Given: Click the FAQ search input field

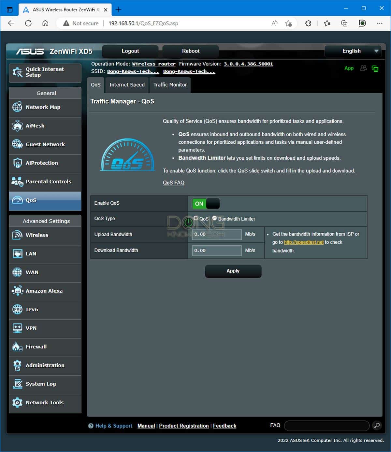Looking at the screenshot, I should coord(327,426).
